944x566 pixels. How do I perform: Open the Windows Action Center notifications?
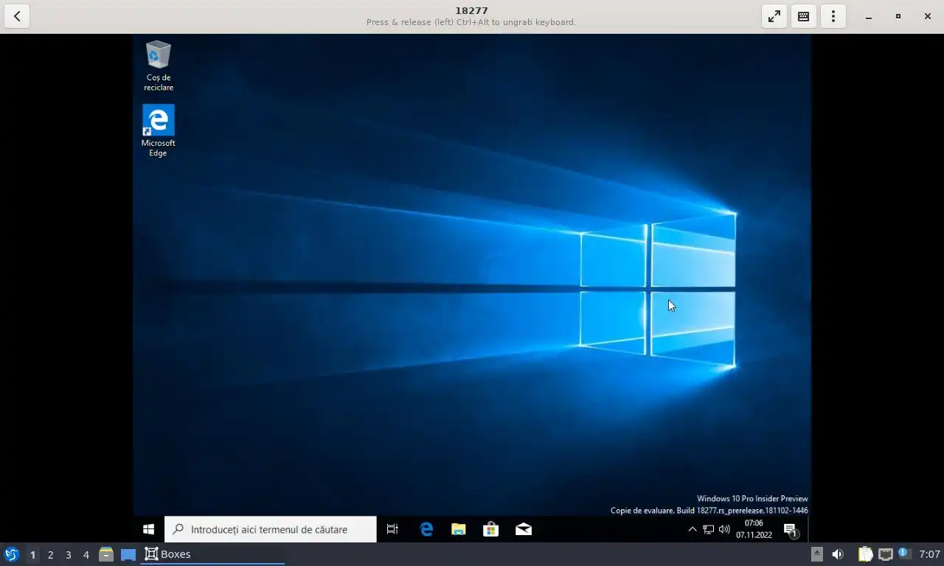click(790, 530)
